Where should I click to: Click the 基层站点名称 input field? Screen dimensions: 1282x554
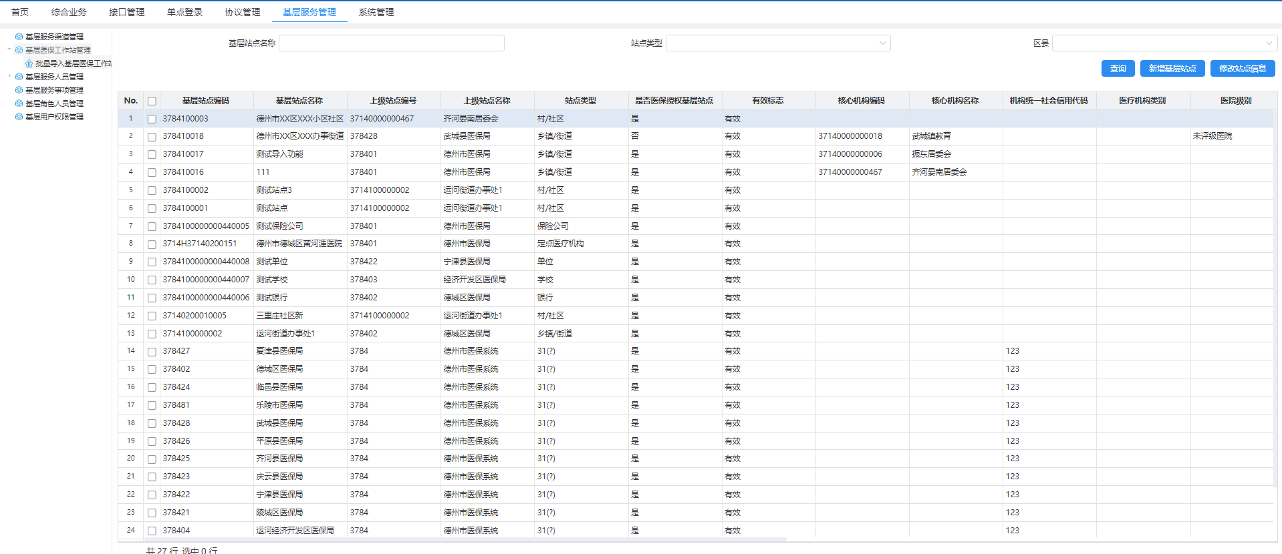[391, 43]
